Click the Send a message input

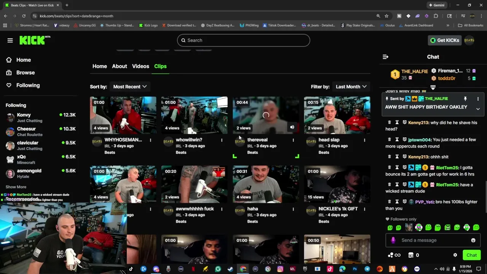click(433, 240)
